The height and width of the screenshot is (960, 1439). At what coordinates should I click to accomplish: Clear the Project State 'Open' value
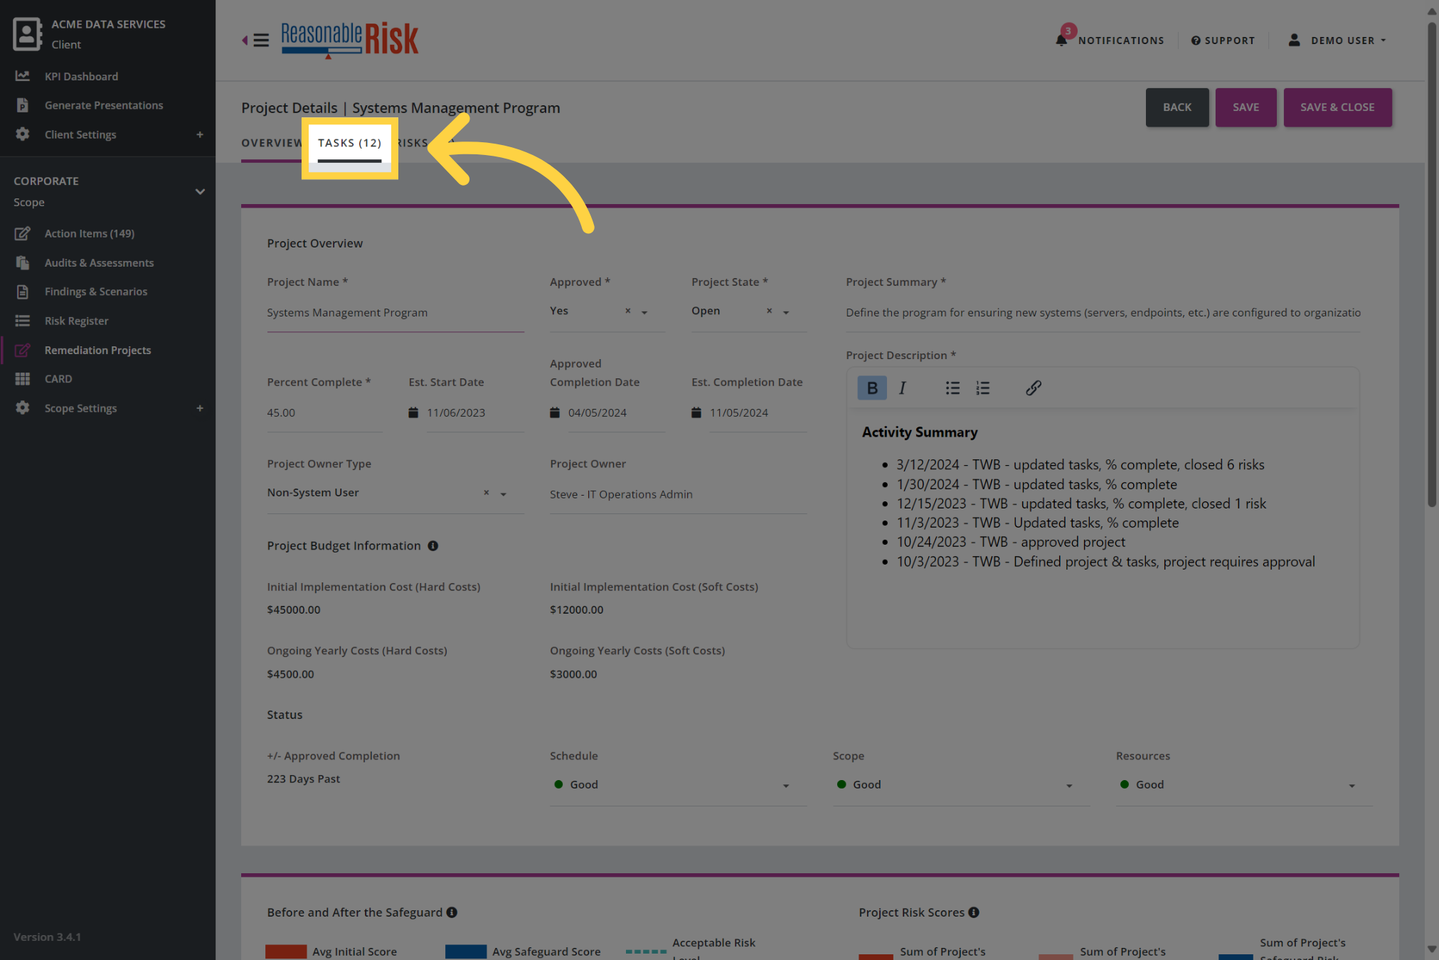769,311
